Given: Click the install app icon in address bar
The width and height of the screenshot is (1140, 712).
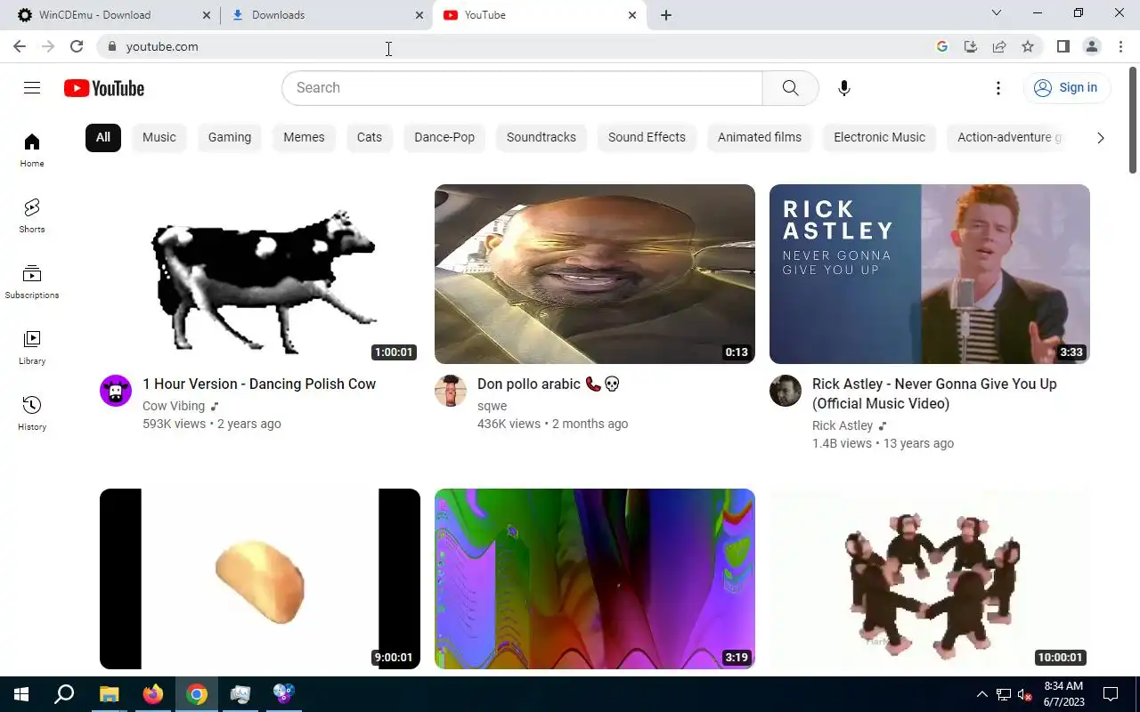Looking at the screenshot, I should point(971,46).
